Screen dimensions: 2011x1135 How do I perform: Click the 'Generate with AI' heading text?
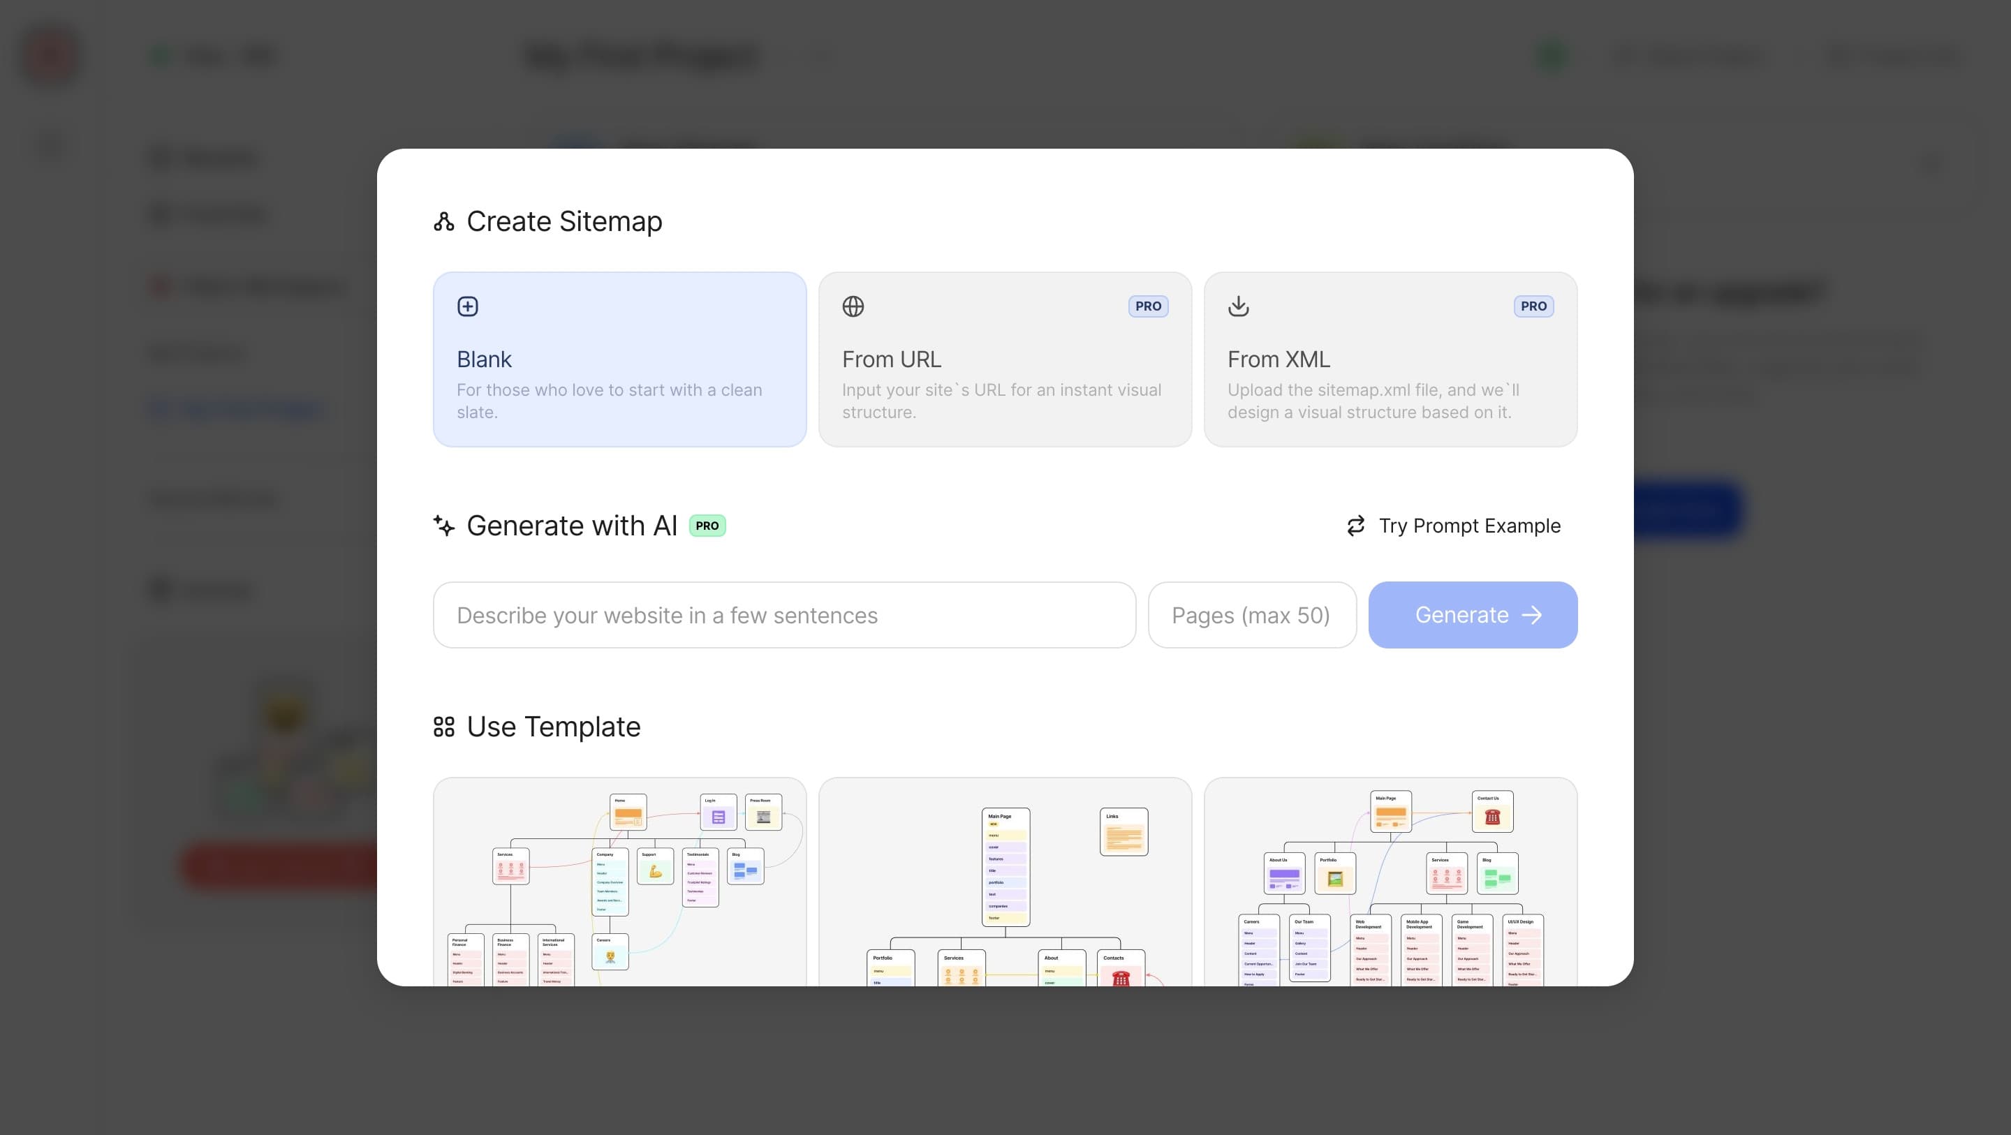(573, 526)
